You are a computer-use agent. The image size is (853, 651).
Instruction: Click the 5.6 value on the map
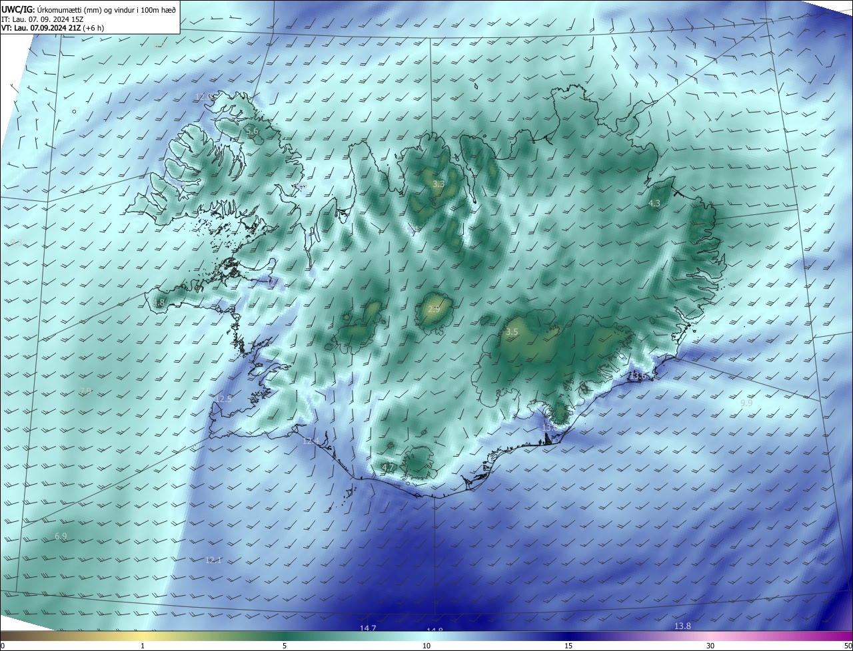pyautogui.click(x=253, y=131)
